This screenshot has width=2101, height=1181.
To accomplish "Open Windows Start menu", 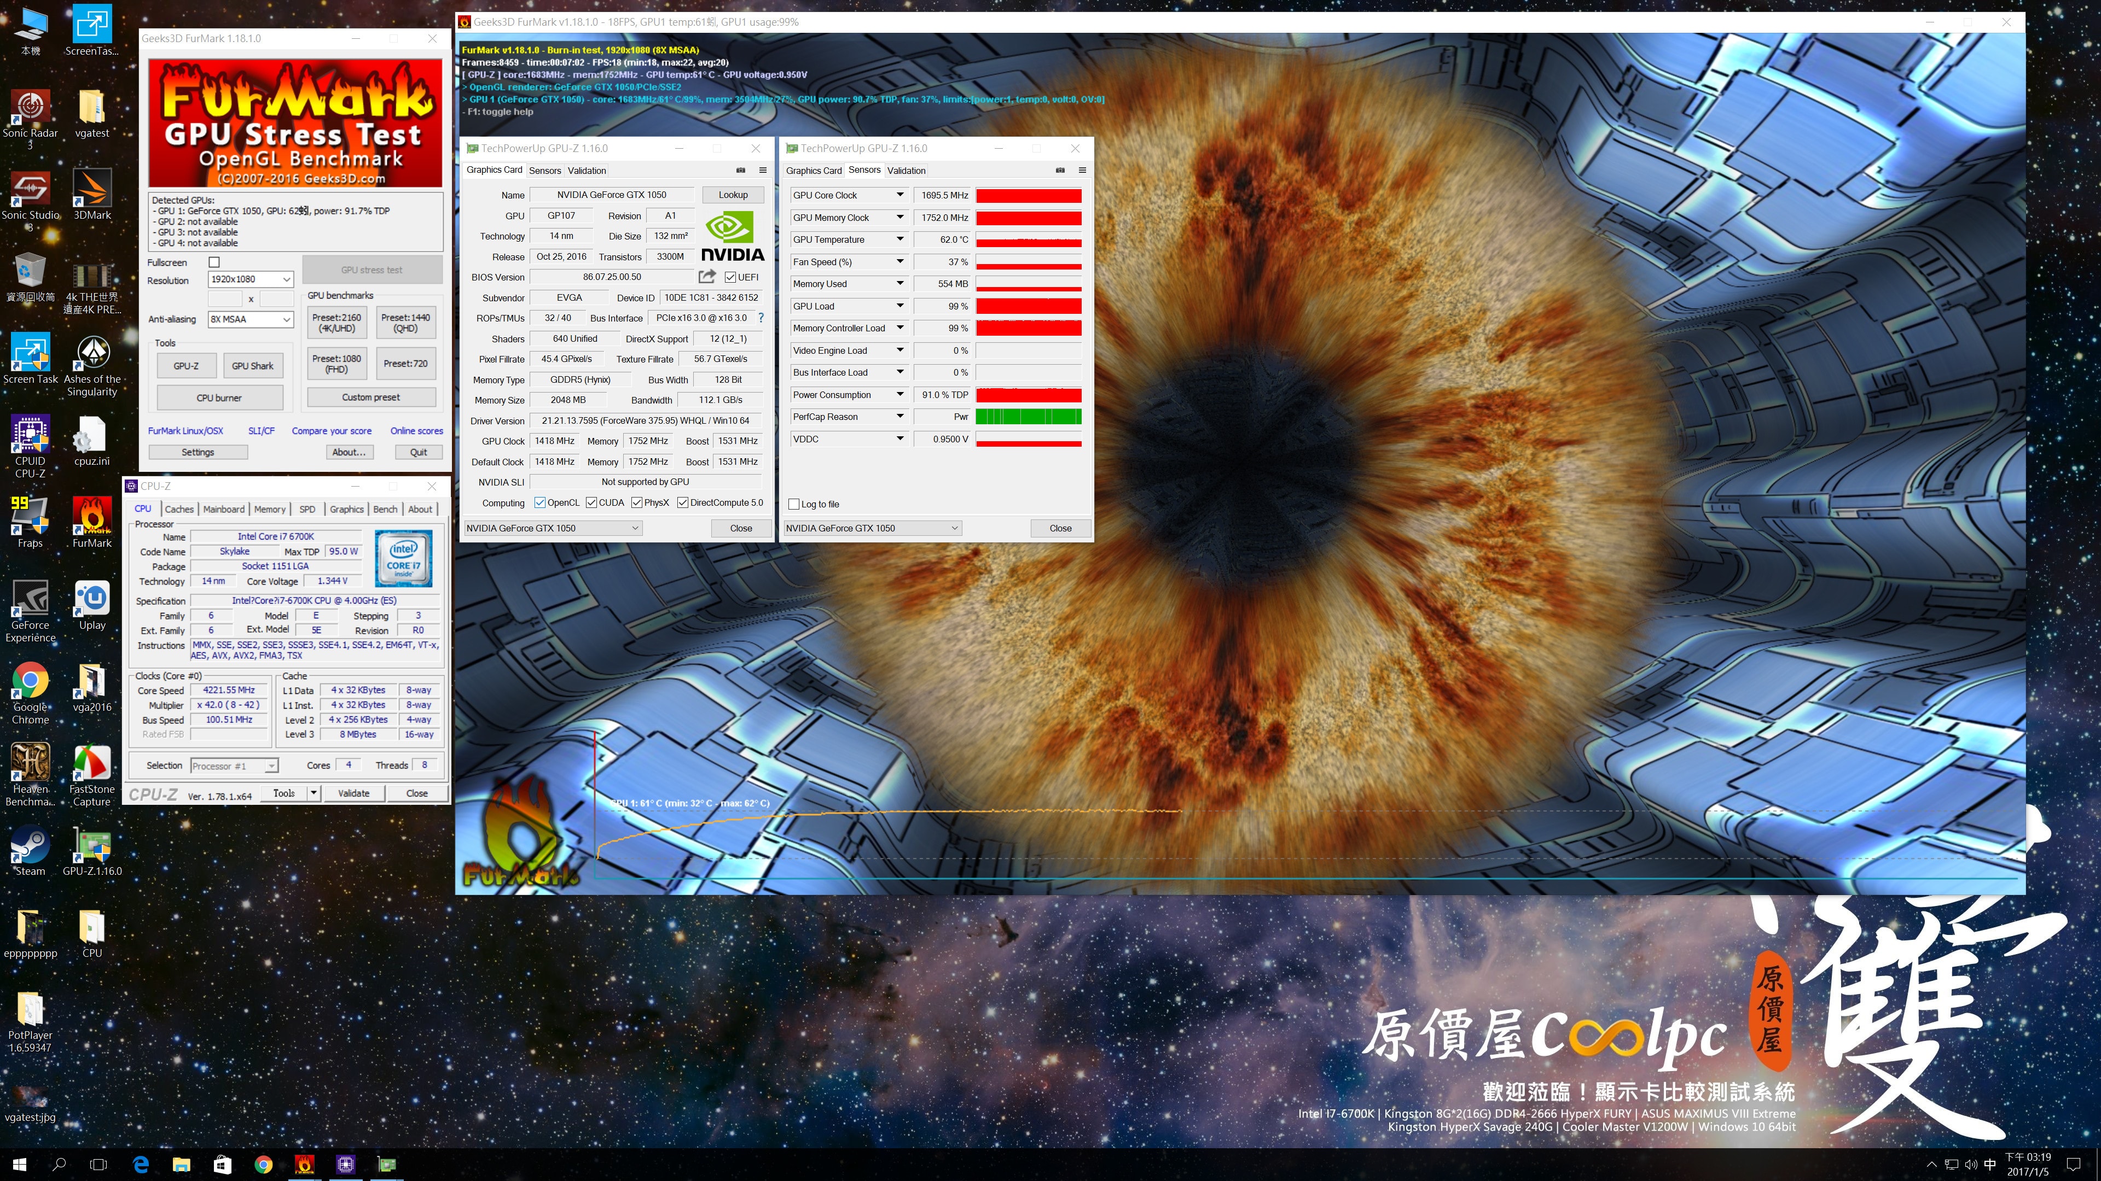I will click(20, 1165).
